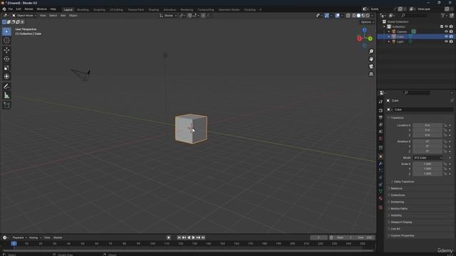Open the Material properties tab
The height and width of the screenshot is (256, 456).
coord(380,198)
